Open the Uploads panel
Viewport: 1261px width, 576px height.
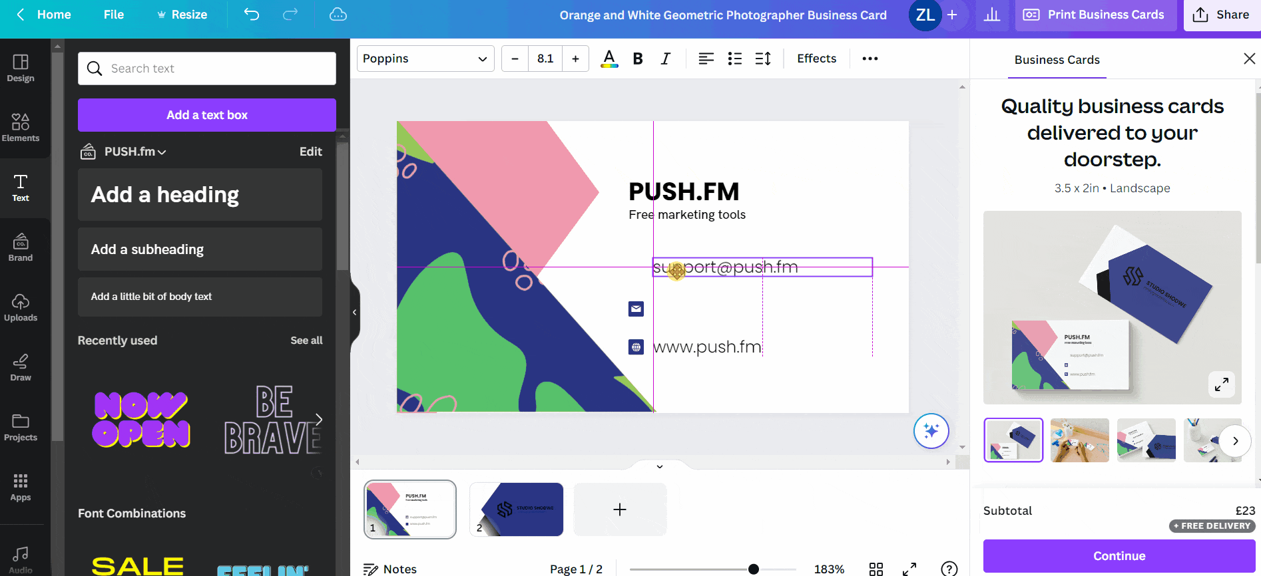pyautogui.click(x=21, y=307)
